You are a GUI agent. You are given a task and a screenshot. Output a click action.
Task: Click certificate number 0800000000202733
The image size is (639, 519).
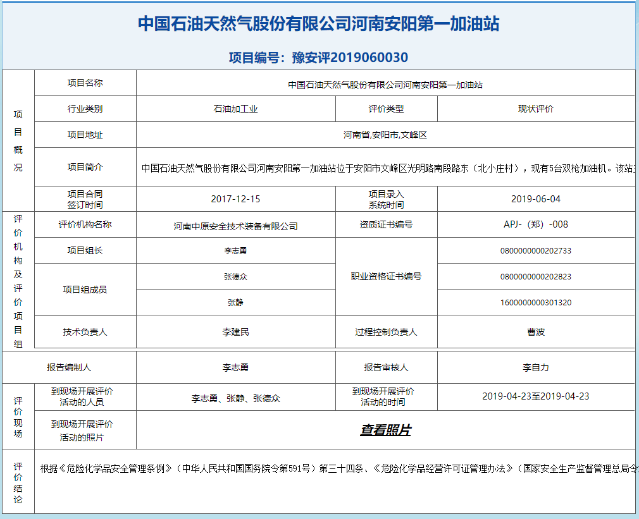536,251
